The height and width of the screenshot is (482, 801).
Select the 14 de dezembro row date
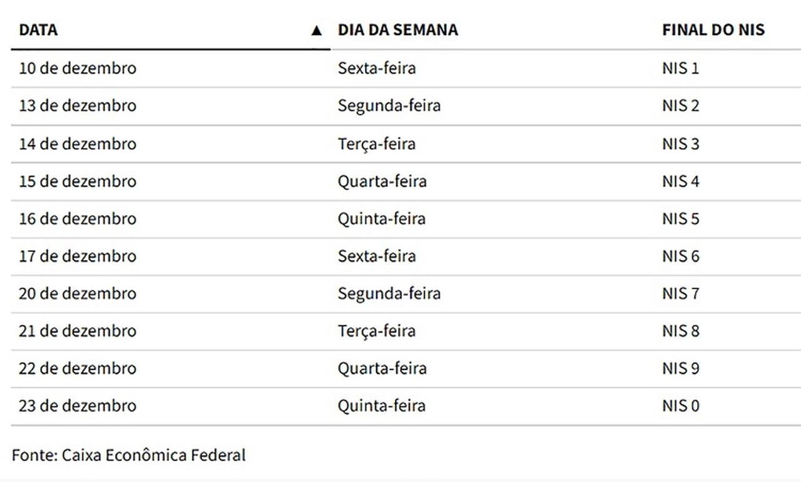[78, 144]
